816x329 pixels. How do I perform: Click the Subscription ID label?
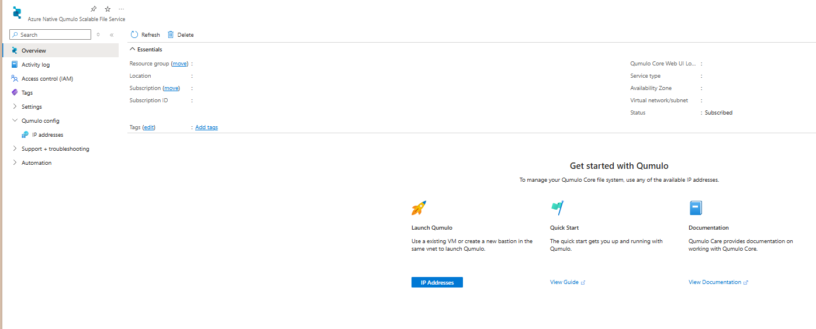pyautogui.click(x=148, y=101)
